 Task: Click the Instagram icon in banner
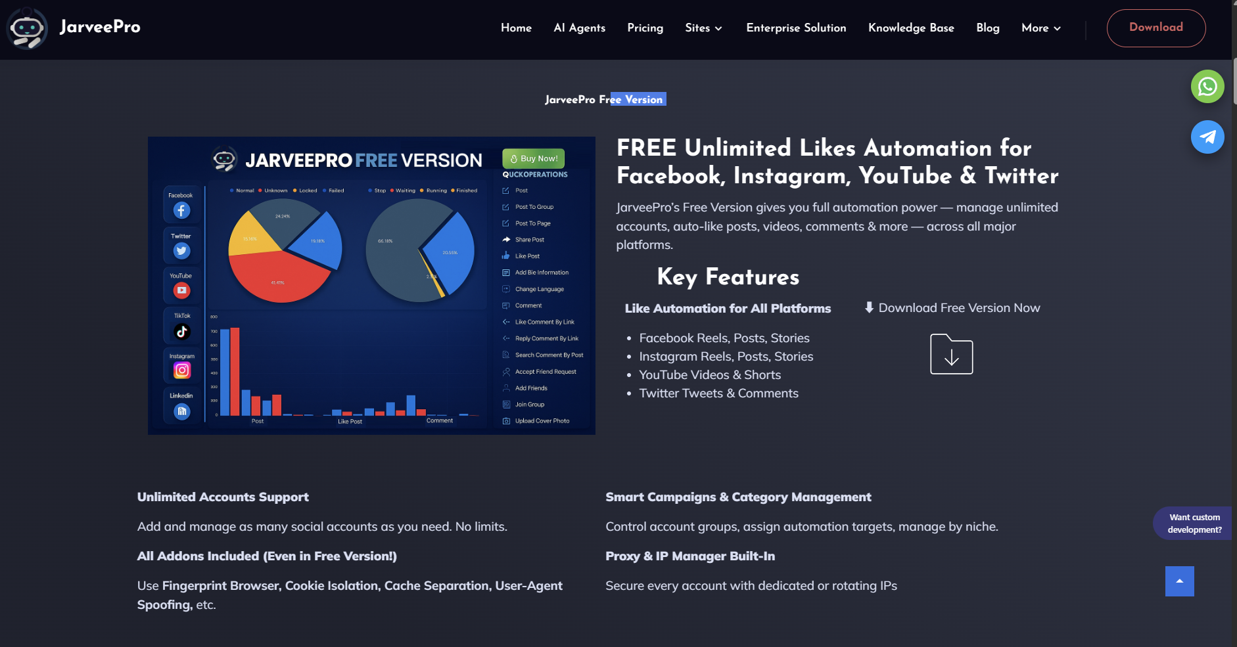182,370
